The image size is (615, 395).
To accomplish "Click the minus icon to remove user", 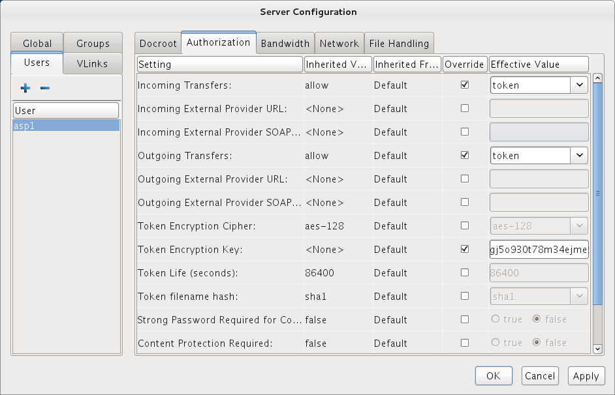I will [45, 88].
